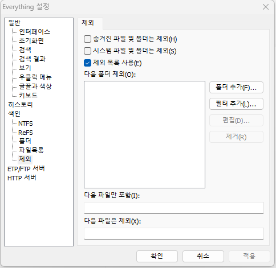Select 히스토리 in the tree
The image size is (276, 268).
point(21,104)
